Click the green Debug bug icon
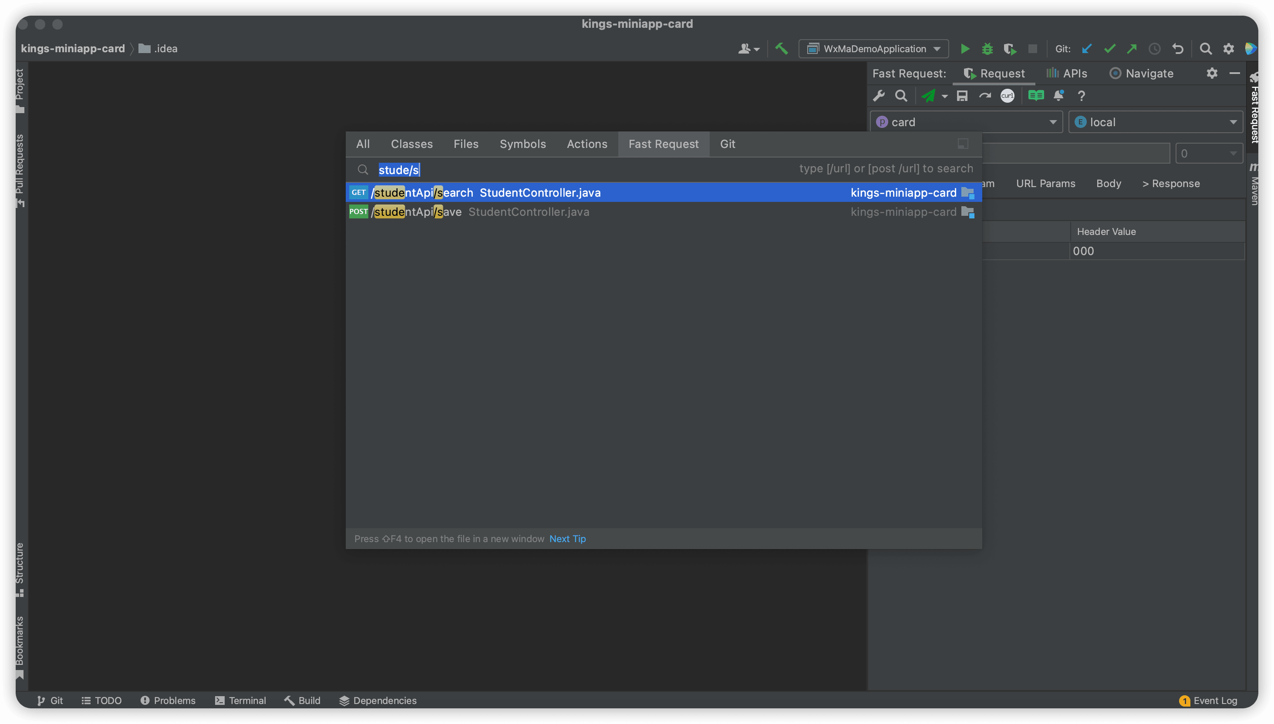 (987, 49)
